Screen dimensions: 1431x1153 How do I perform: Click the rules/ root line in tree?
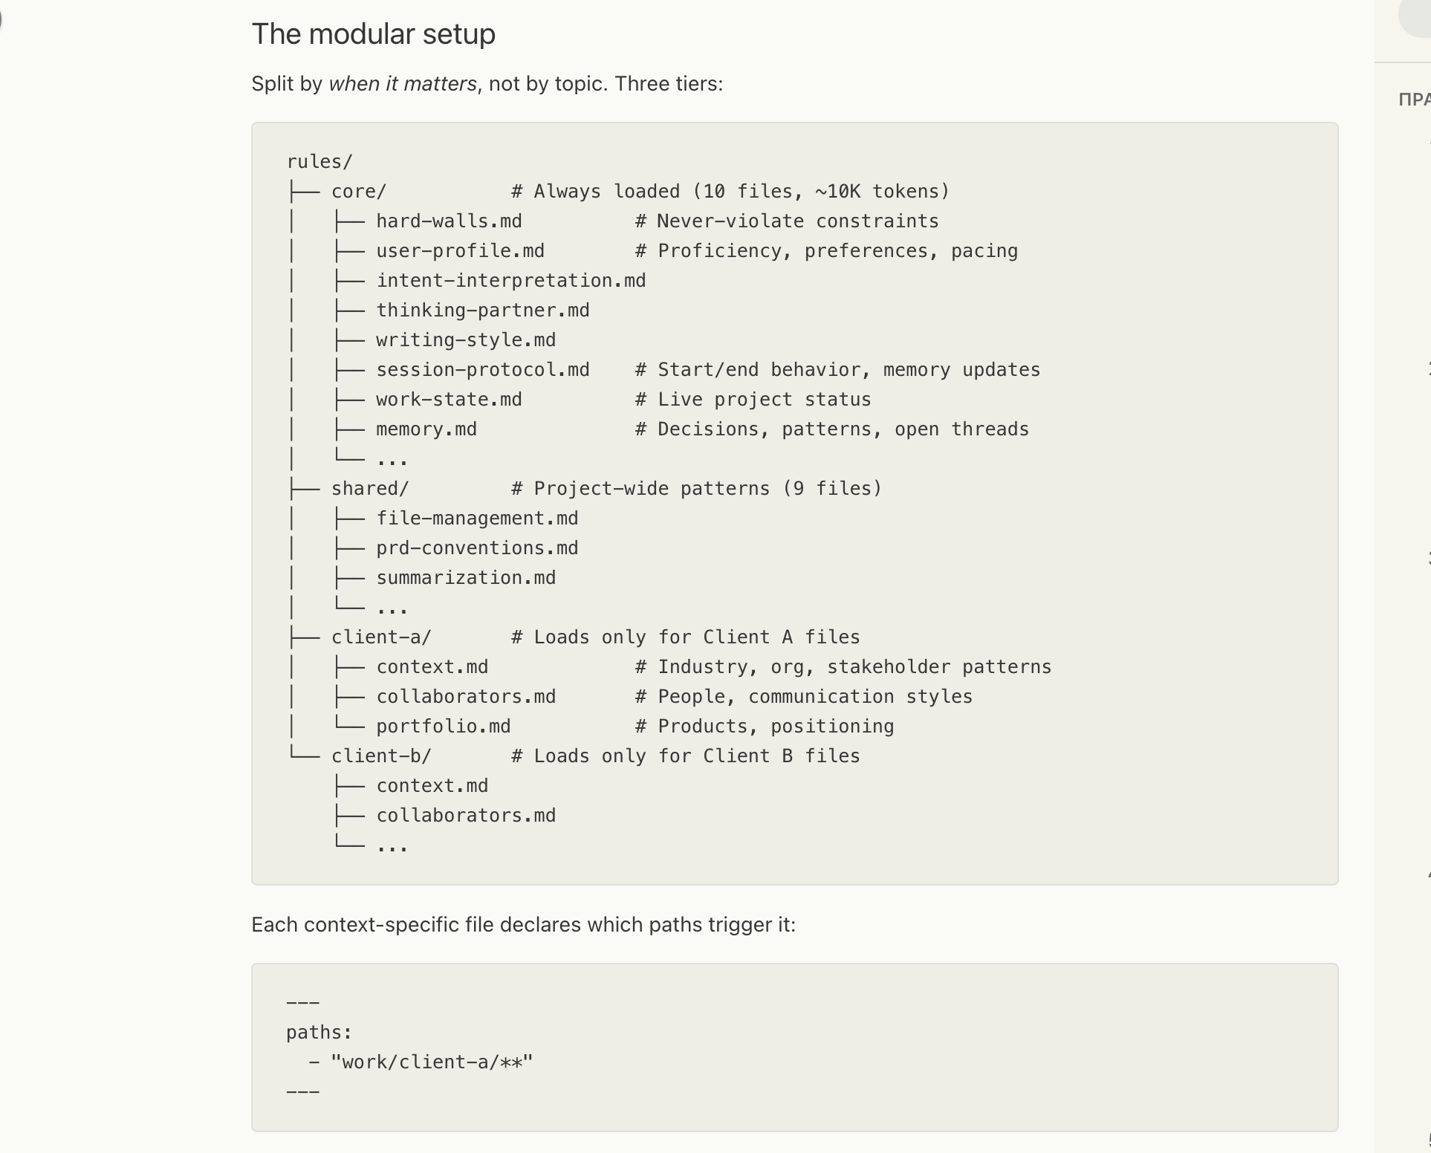(319, 161)
